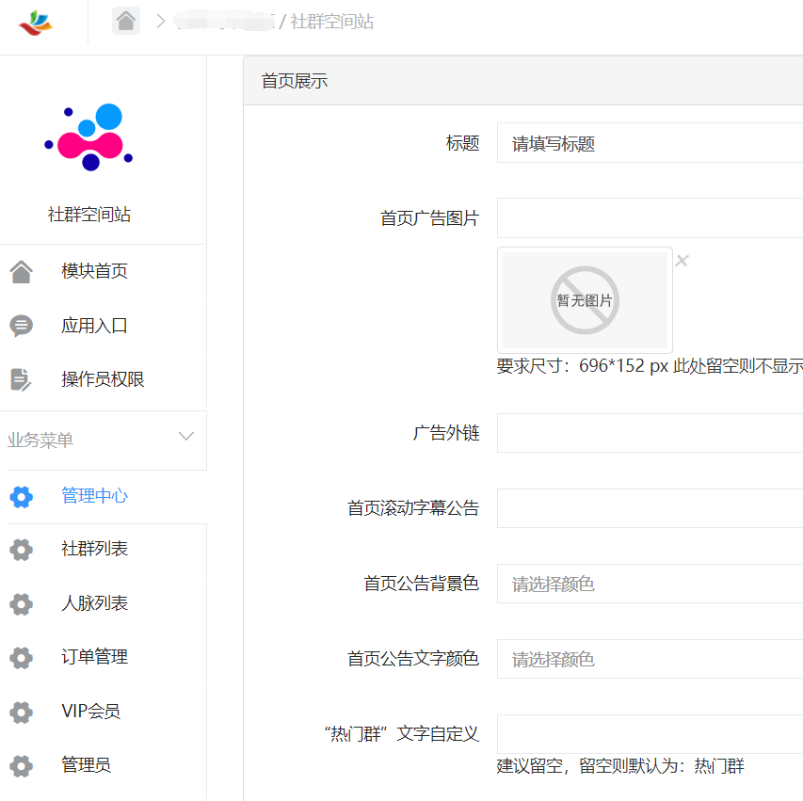803x801 pixels.
Task: Click the colorful logo at top left
Action: 37,23
